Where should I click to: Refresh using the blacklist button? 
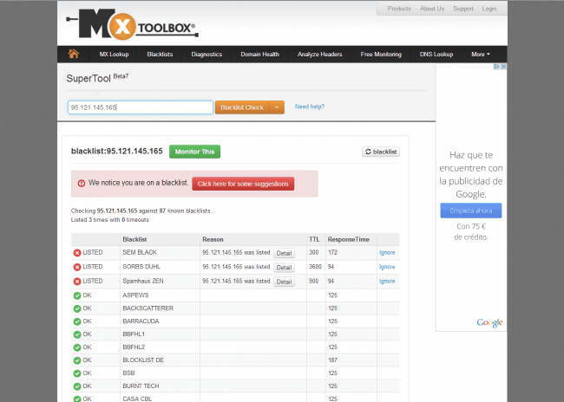(381, 152)
